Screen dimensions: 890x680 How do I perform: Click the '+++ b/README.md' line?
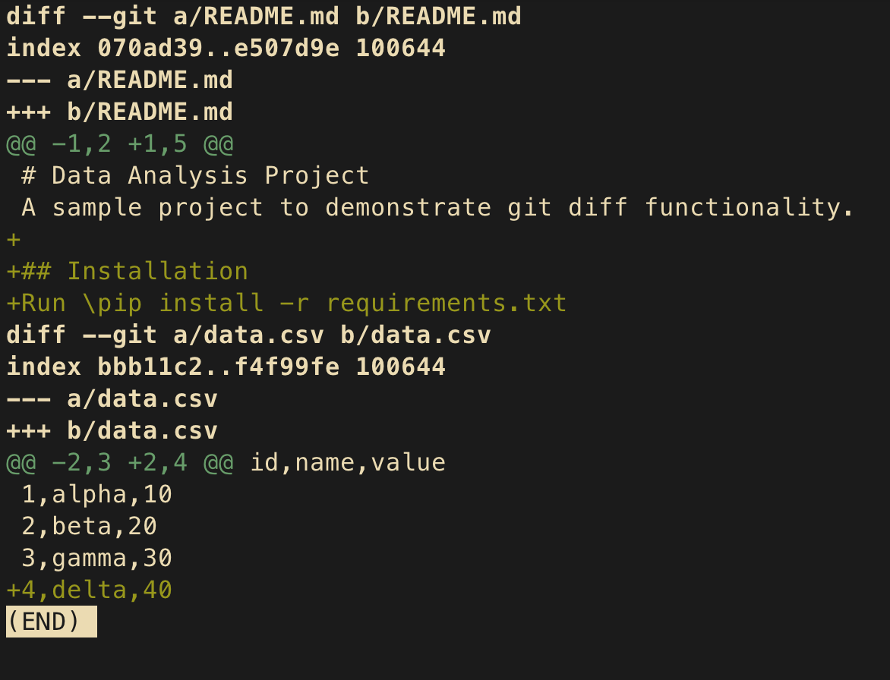(120, 111)
